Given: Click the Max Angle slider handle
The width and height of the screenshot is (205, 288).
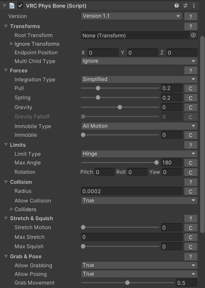Looking at the screenshot, I should click(157, 163).
